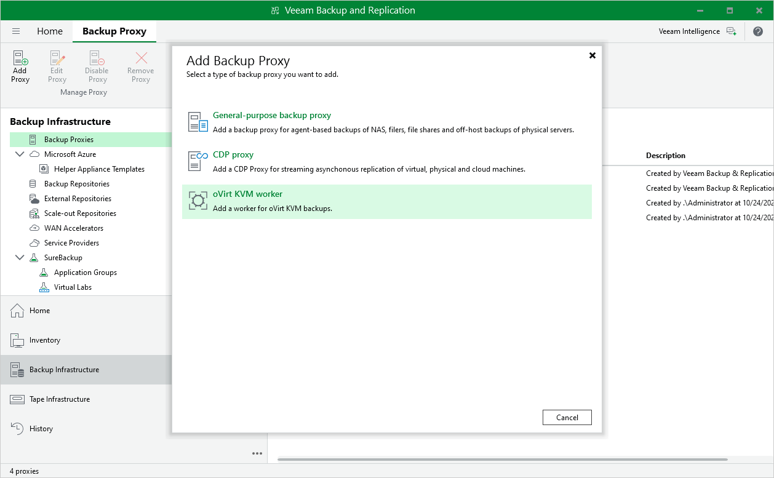This screenshot has width=774, height=478.
Task: Select Backup Proxies in the tree
Action: coord(69,140)
